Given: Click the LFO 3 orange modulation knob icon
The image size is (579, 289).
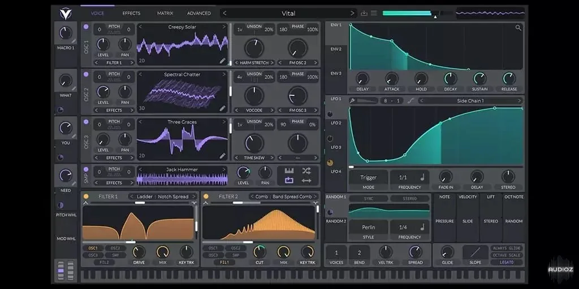Looking at the screenshot, I should 330,163.
